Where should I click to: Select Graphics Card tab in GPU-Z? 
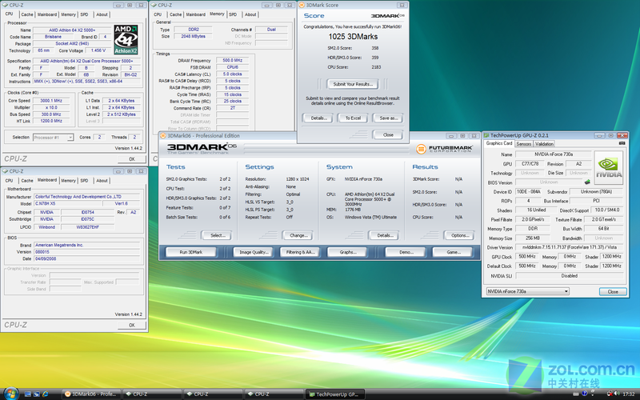[498, 143]
